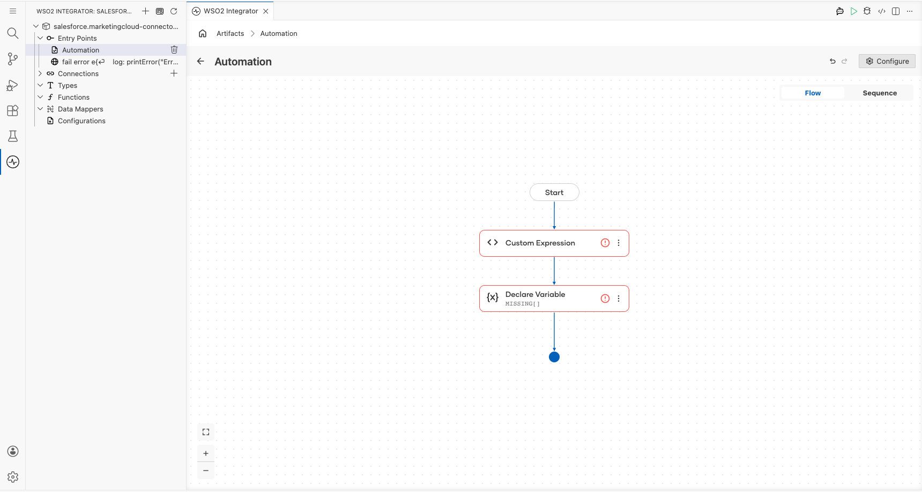Open the Run and Debug view
922x492 pixels.
coord(13,85)
